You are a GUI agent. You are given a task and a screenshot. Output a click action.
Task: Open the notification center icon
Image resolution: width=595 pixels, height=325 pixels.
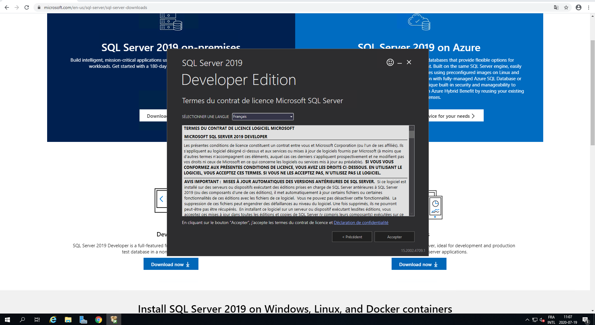click(x=585, y=320)
